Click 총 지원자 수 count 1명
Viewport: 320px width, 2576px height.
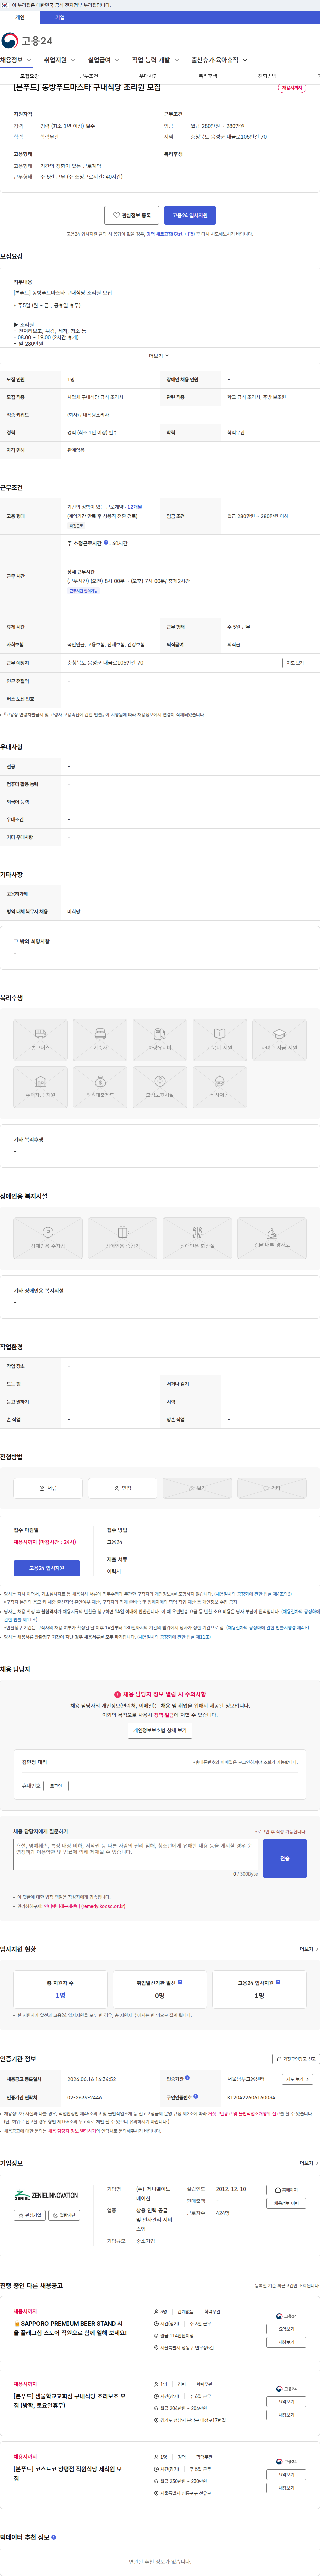[x=60, y=1995]
